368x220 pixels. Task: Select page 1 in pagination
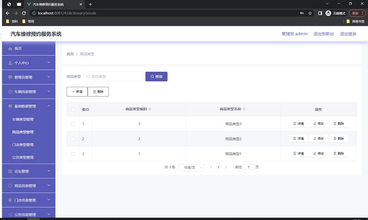point(219,167)
